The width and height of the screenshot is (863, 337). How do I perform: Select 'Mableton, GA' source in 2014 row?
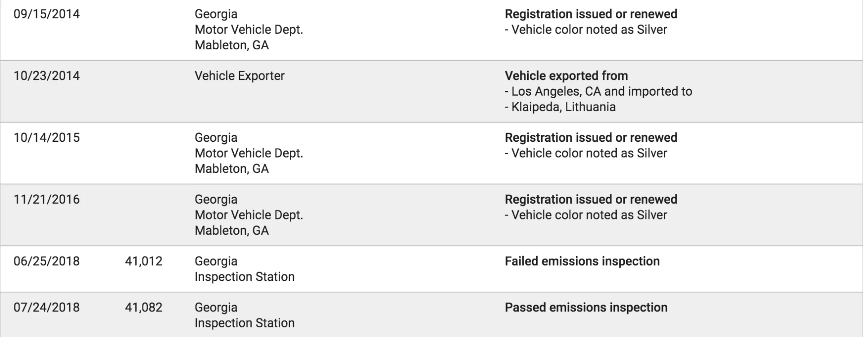point(232,45)
